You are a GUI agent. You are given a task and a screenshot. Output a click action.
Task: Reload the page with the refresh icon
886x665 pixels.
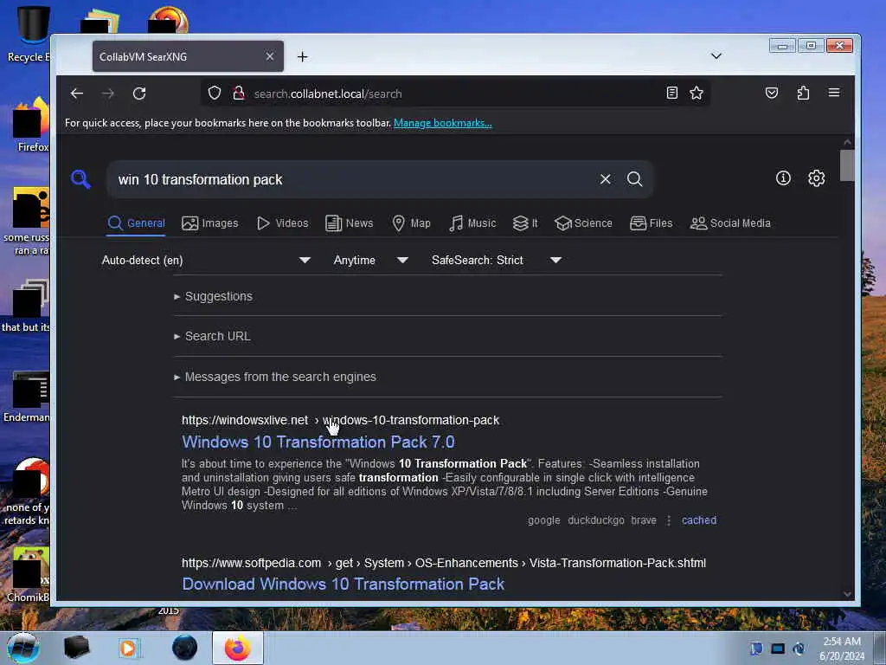139,94
